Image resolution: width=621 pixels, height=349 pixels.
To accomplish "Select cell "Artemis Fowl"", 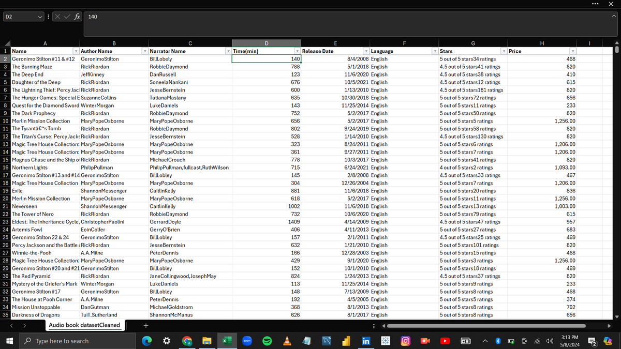I will (46, 230).
